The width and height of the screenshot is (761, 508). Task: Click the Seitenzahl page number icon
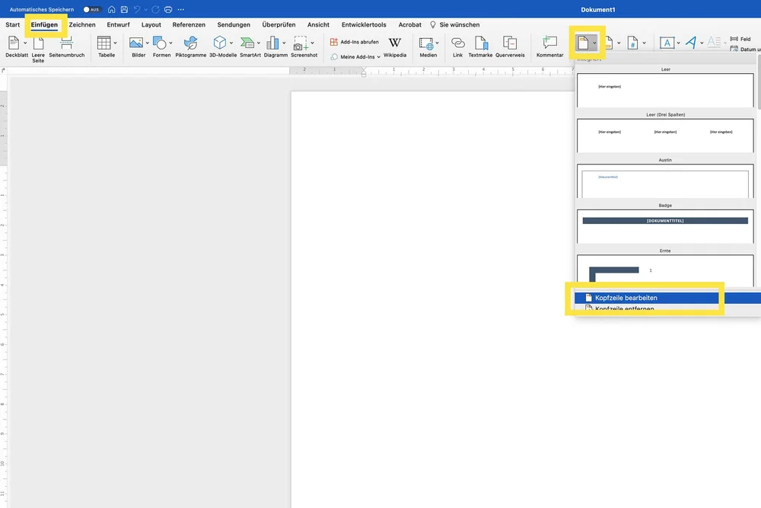point(632,43)
